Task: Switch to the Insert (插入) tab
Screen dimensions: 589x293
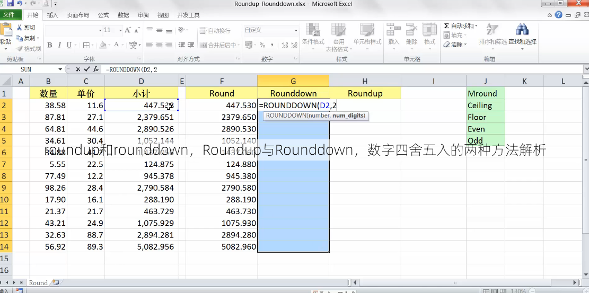Action: [x=52, y=15]
